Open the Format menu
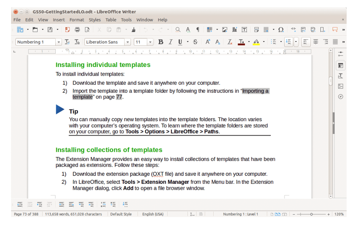 click(77, 20)
